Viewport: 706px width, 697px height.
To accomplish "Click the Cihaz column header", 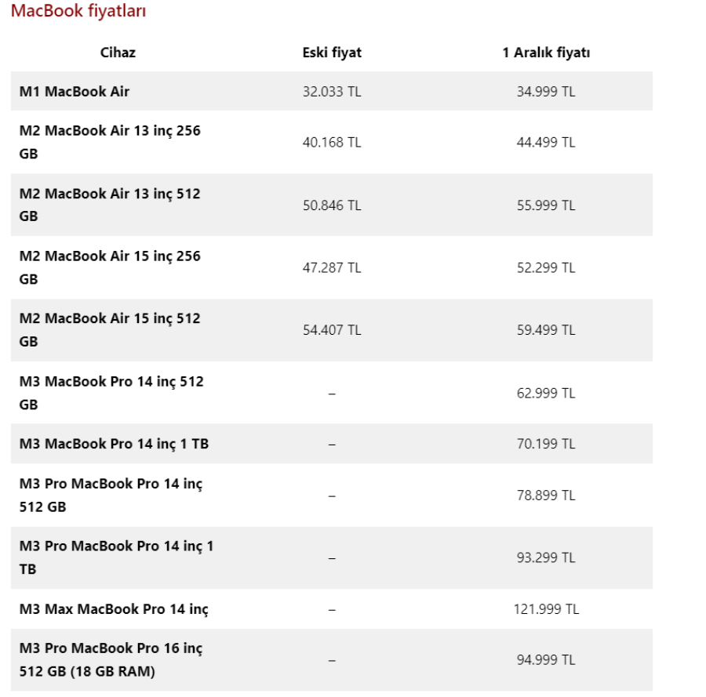I will click(118, 53).
